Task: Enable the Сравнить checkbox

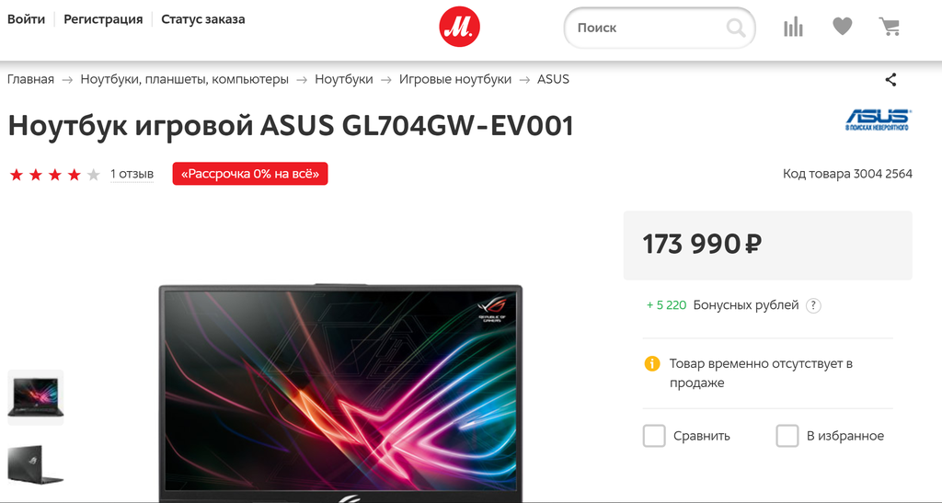Action: tap(654, 436)
